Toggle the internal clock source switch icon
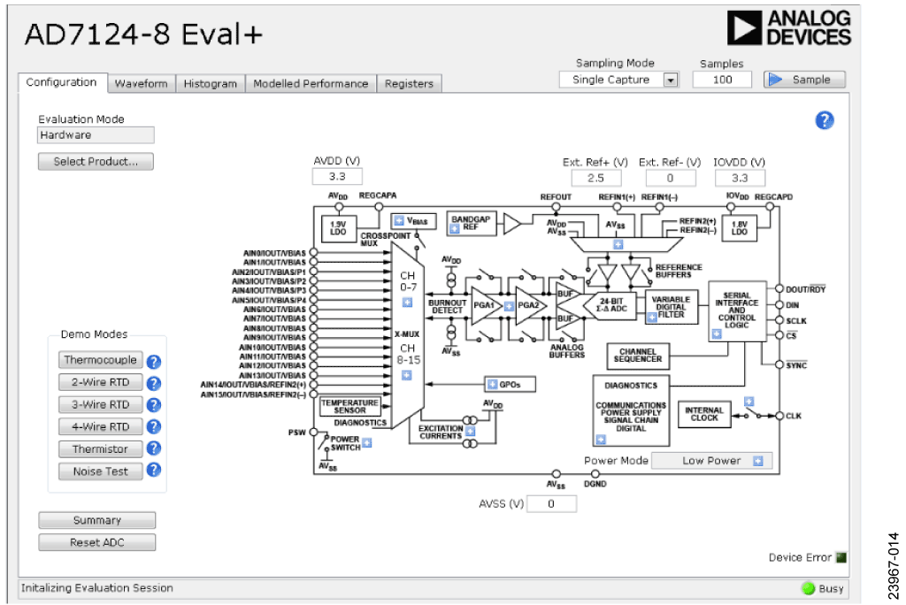The height and width of the screenshot is (605, 906). pyautogui.click(x=749, y=402)
